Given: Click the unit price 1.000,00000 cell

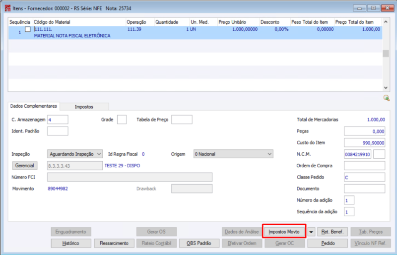Looking at the screenshot, I should pyautogui.click(x=245, y=29).
